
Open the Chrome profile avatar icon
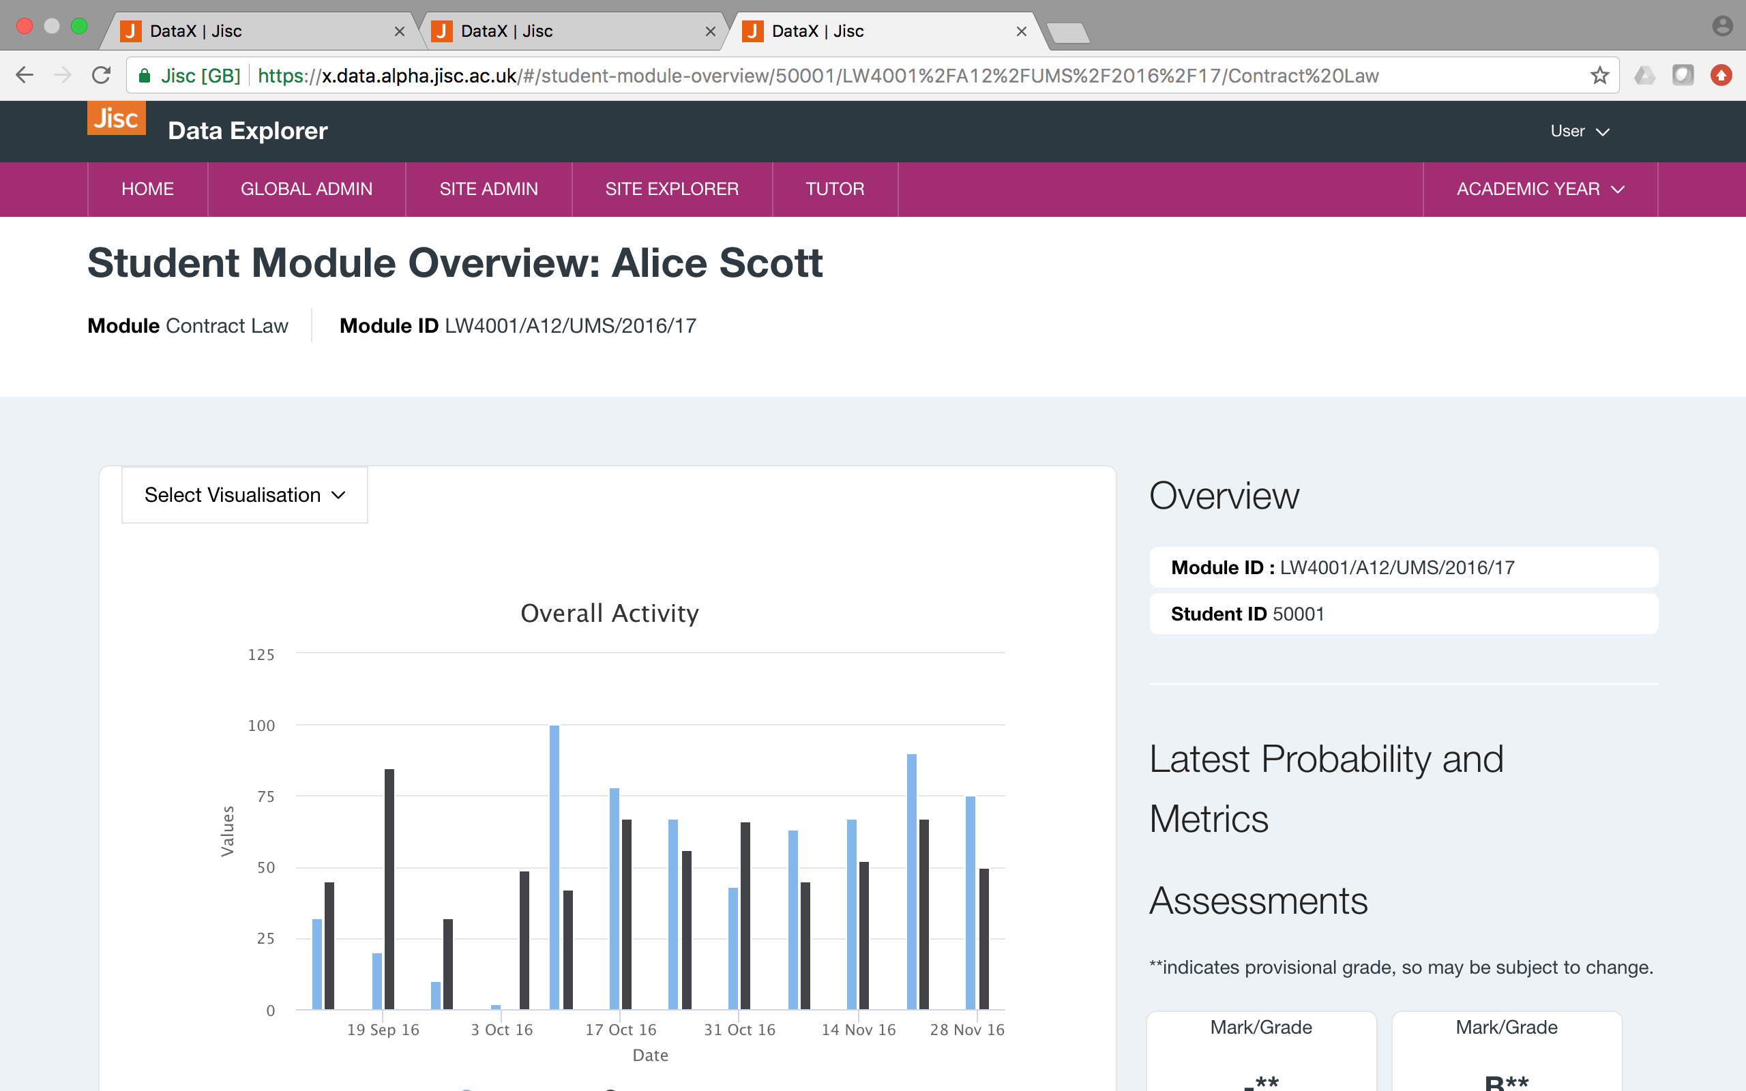click(1721, 27)
